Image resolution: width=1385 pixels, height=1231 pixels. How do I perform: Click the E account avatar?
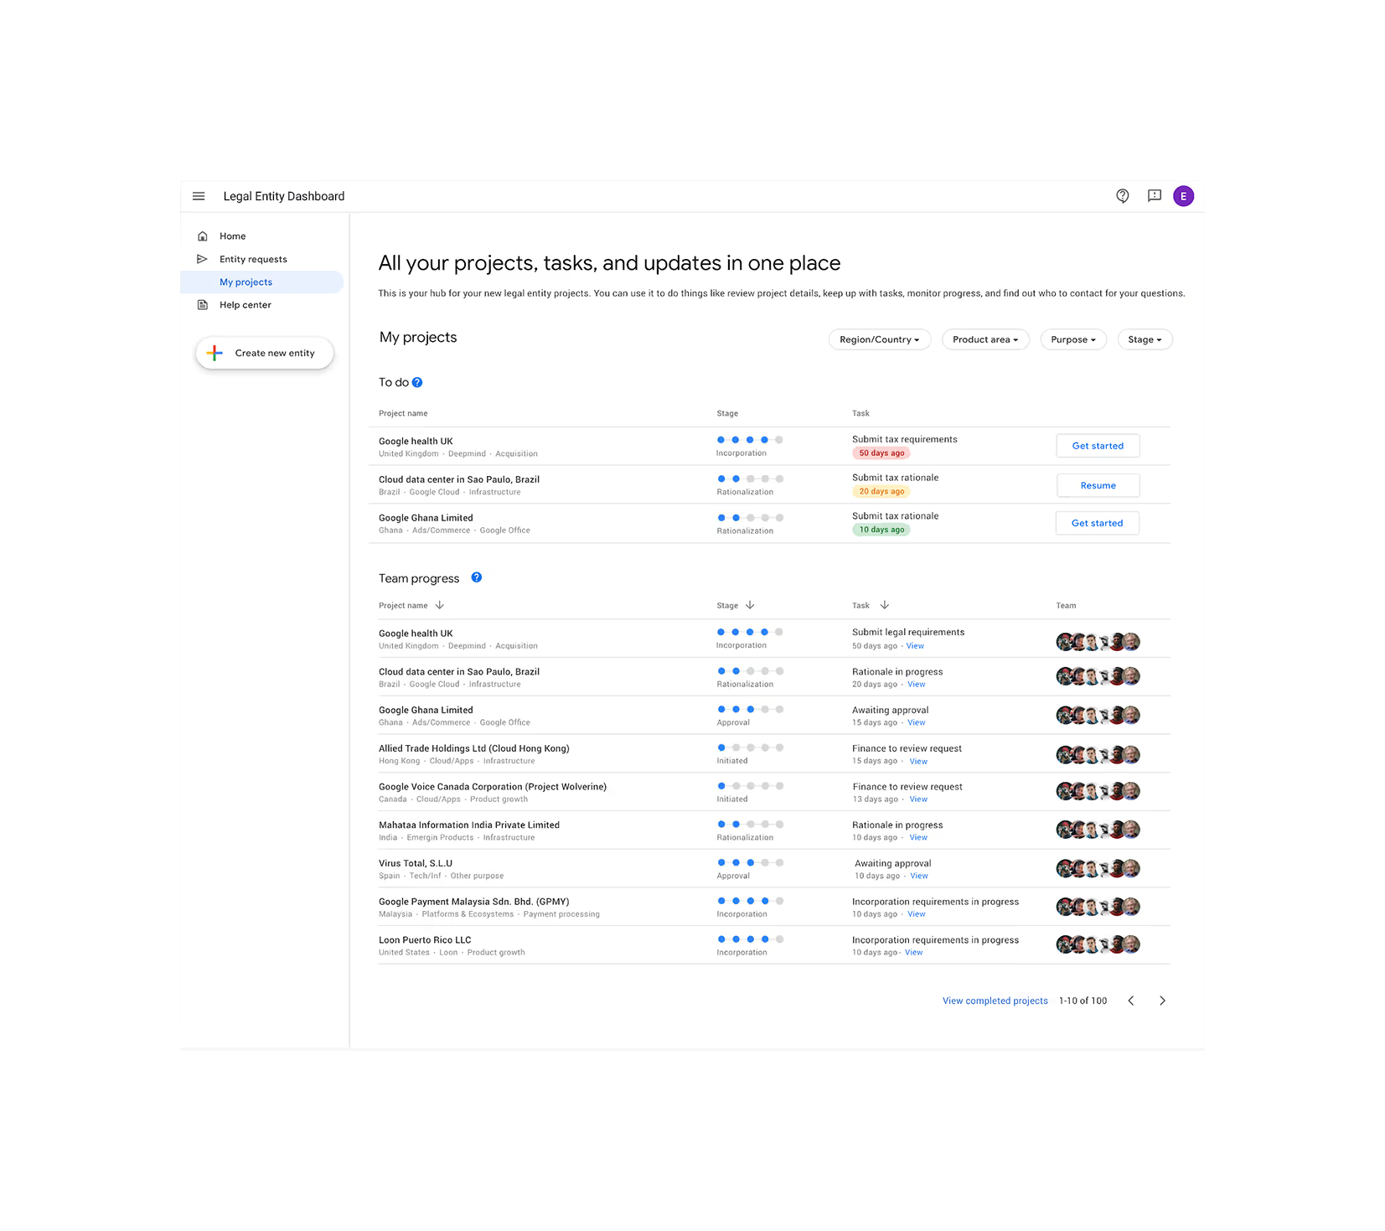(x=1183, y=196)
